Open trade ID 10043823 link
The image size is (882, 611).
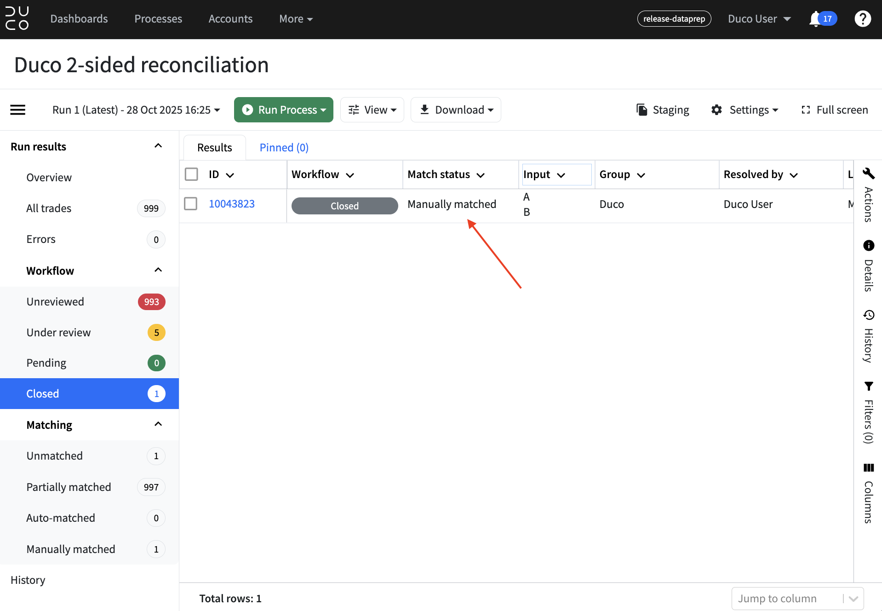click(232, 204)
